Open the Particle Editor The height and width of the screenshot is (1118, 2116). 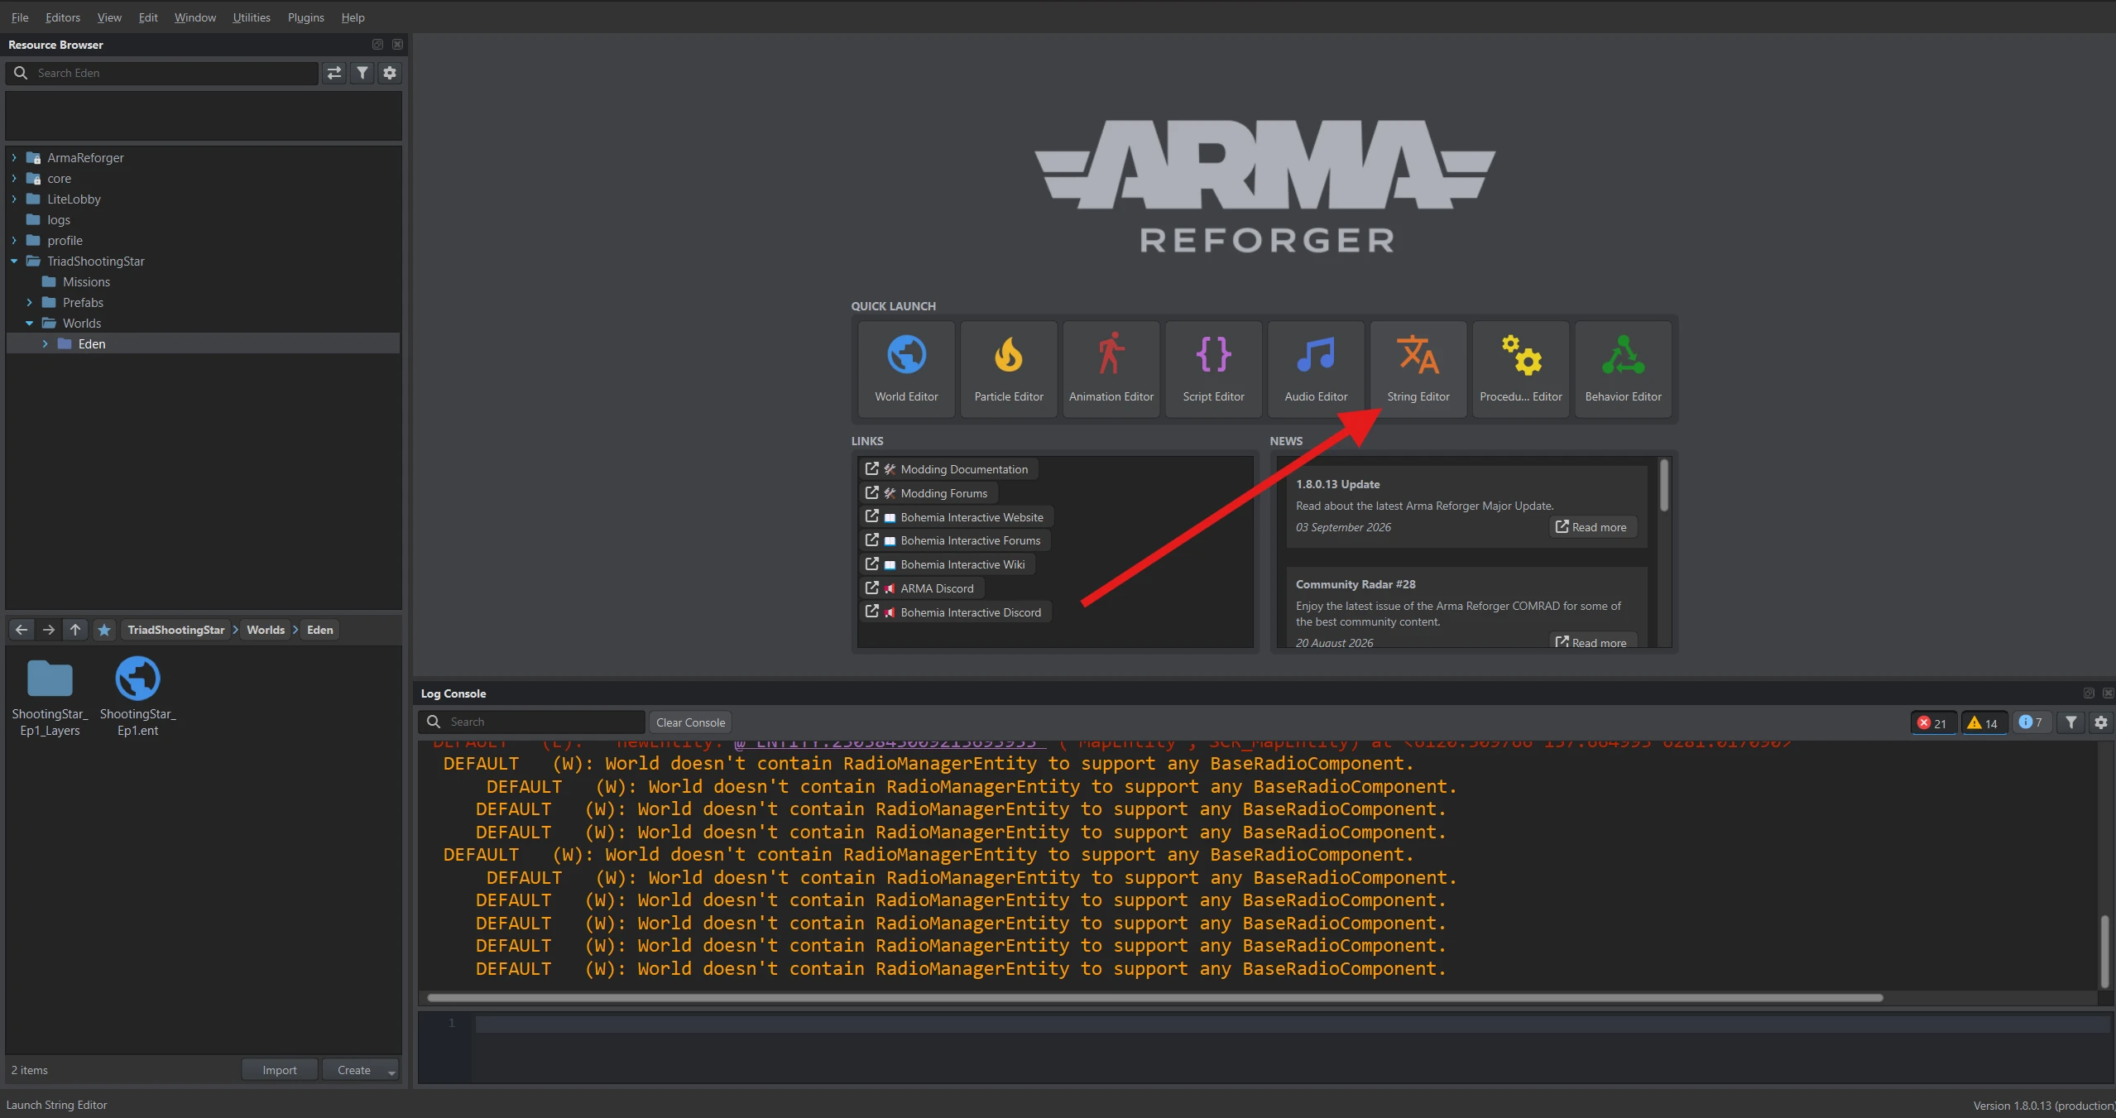pos(1009,369)
